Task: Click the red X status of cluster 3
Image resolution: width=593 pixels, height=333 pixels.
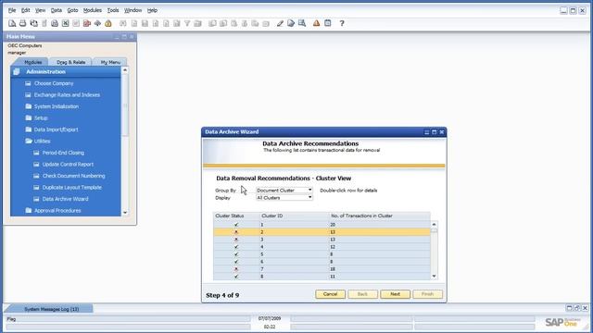Action: (x=236, y=240)
